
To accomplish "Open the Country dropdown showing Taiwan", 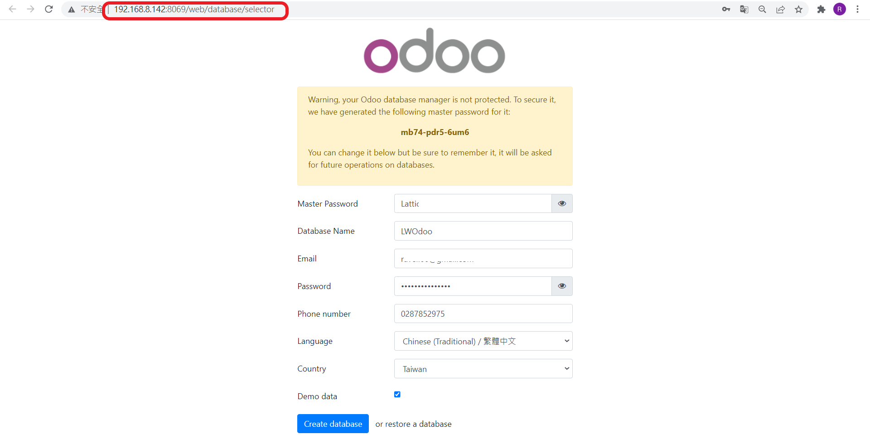I will [x=483, y=369].
